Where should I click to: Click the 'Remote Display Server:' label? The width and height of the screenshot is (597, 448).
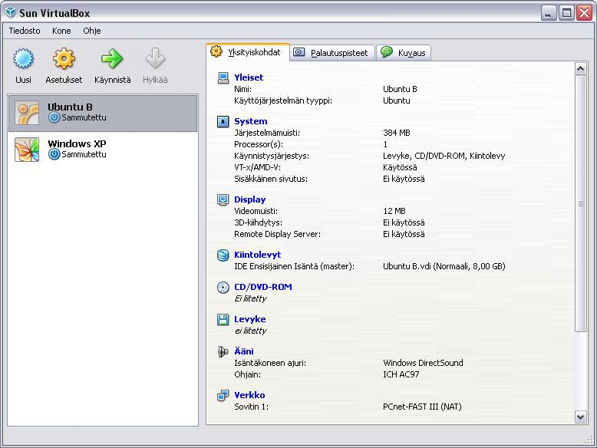coord(277,234)
